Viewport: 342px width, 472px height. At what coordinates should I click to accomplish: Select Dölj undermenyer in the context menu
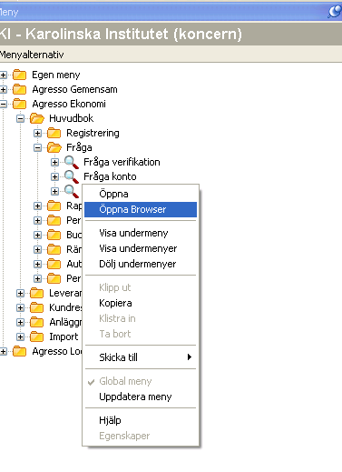[x=141, y=264]
